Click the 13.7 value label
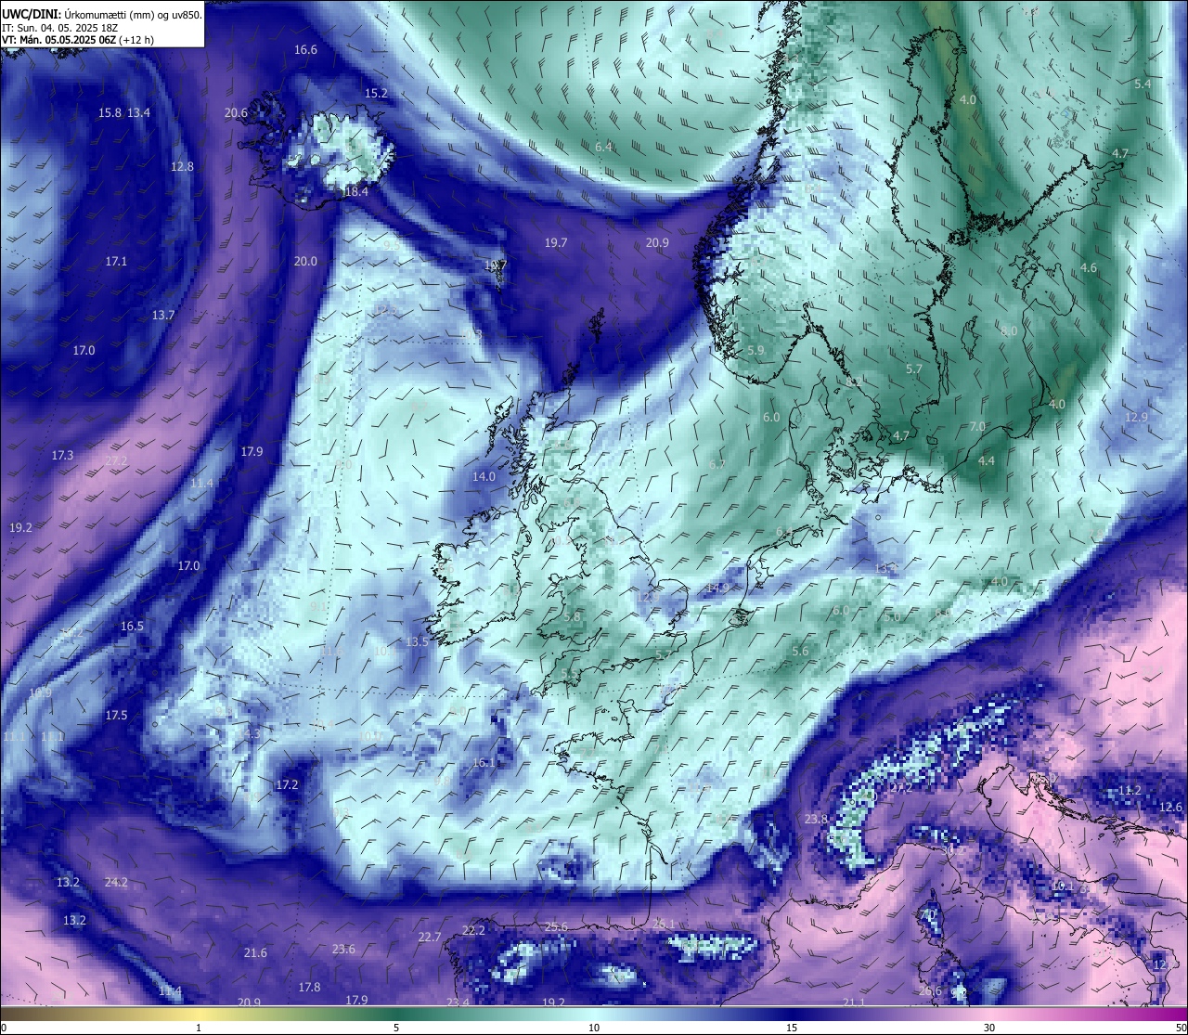The height and width of the screenshot is (1035, 1188). (x=163, y=316)
